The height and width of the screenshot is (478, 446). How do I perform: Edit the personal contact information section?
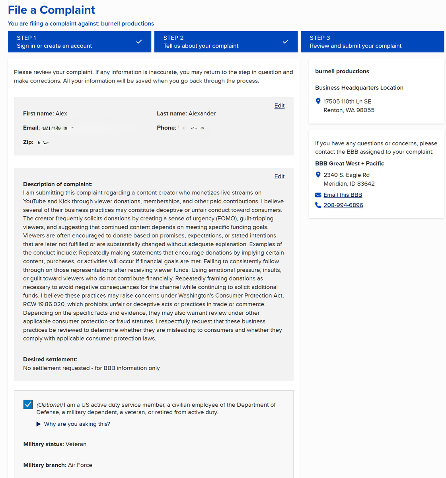pyautogui.click(x=279, y=106)
